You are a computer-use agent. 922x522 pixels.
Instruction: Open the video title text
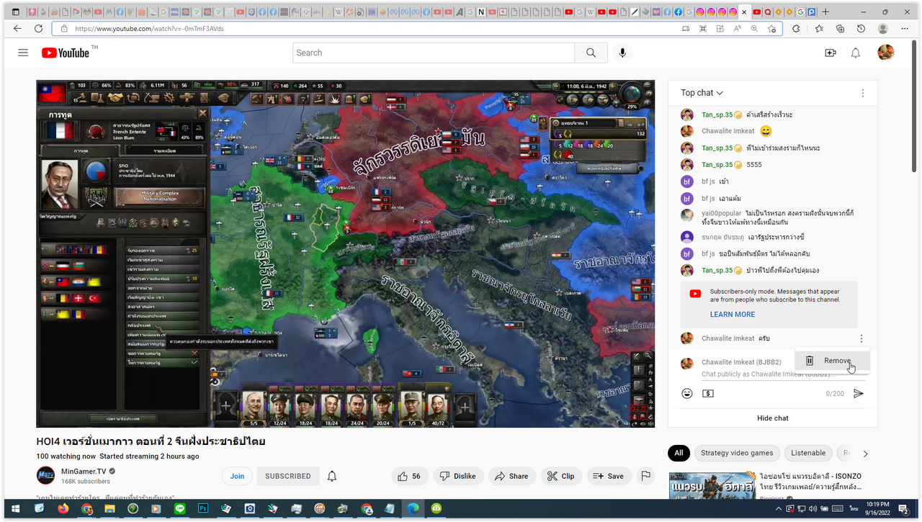pyautogui.click(x=151, y=441)
